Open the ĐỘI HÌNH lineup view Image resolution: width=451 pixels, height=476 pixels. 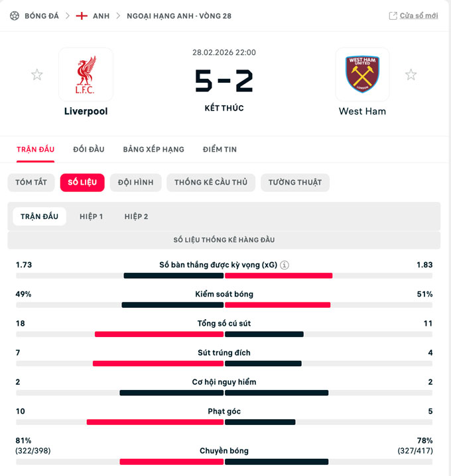[x=135, y=183]
